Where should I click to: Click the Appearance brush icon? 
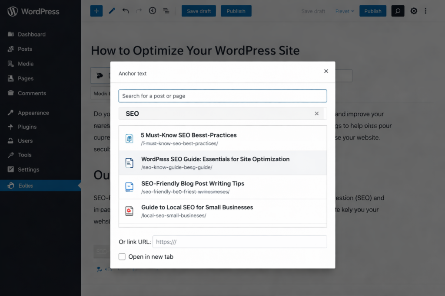click(x=11, y=113)
